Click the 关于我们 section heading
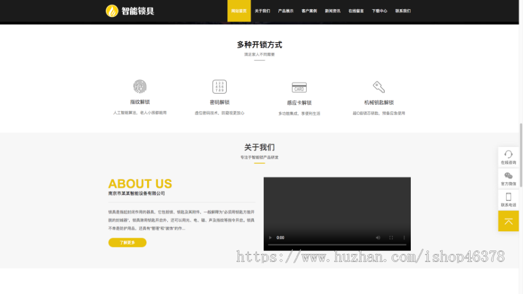 (260, 148)
